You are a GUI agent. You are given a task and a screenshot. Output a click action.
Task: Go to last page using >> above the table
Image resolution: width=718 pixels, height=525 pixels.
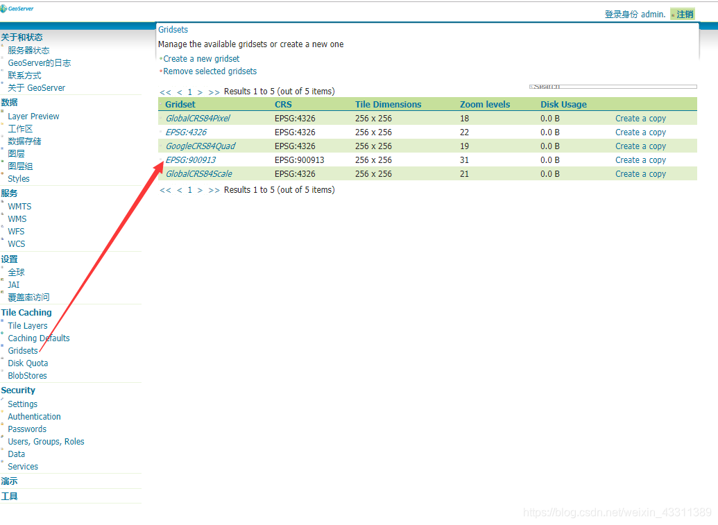click(x=214, y=92)
